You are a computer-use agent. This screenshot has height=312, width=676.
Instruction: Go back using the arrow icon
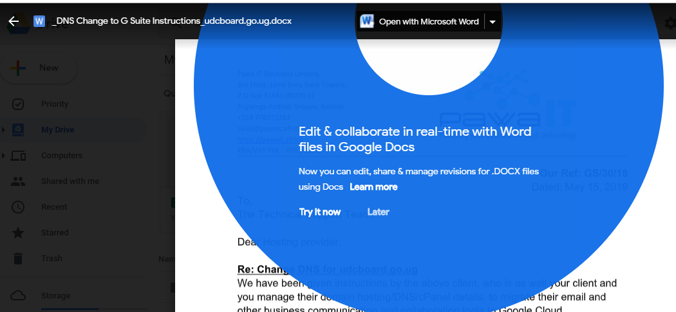click(x=14, y=21)
